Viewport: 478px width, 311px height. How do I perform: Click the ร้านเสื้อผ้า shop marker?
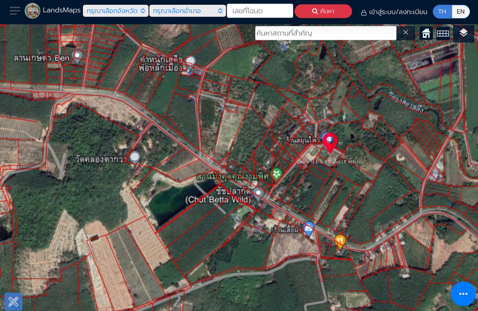[308, 228]
